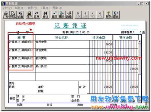The height and width of the screenshot is (112, 151).
Task: Click the 删分 delete entry icon
Action: (62, 15)
